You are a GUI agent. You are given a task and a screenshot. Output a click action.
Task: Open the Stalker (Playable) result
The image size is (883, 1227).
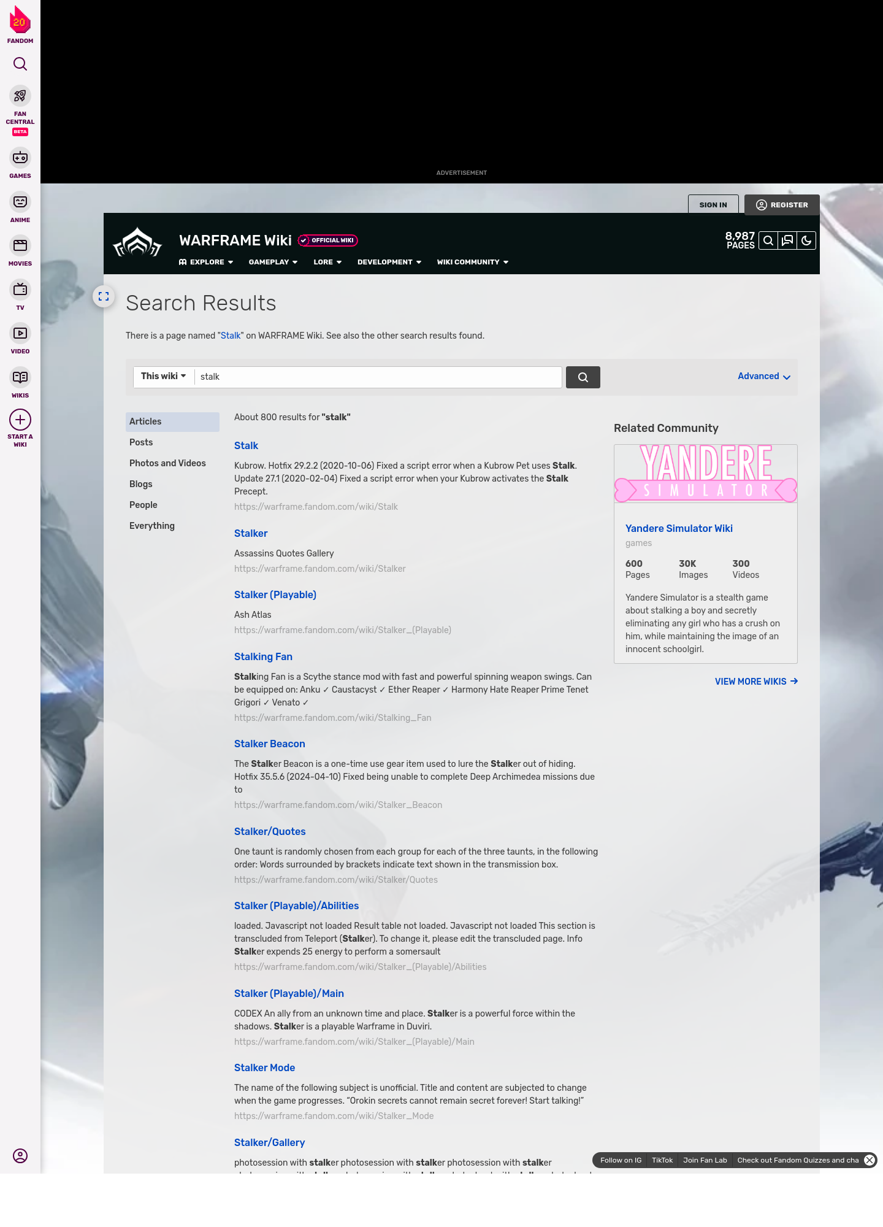pyautogui.click(x=275, y=594)
